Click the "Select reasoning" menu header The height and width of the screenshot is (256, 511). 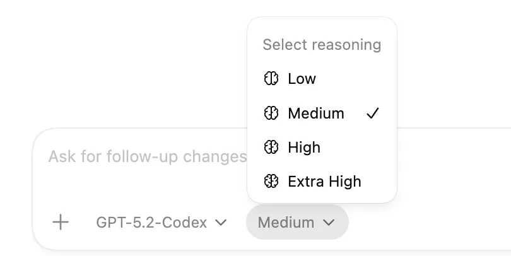coord(322,45)
